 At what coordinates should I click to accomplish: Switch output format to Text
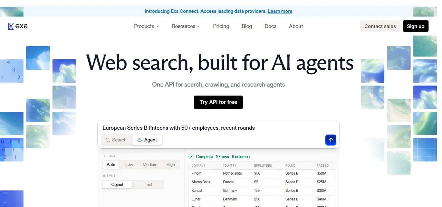148,185
